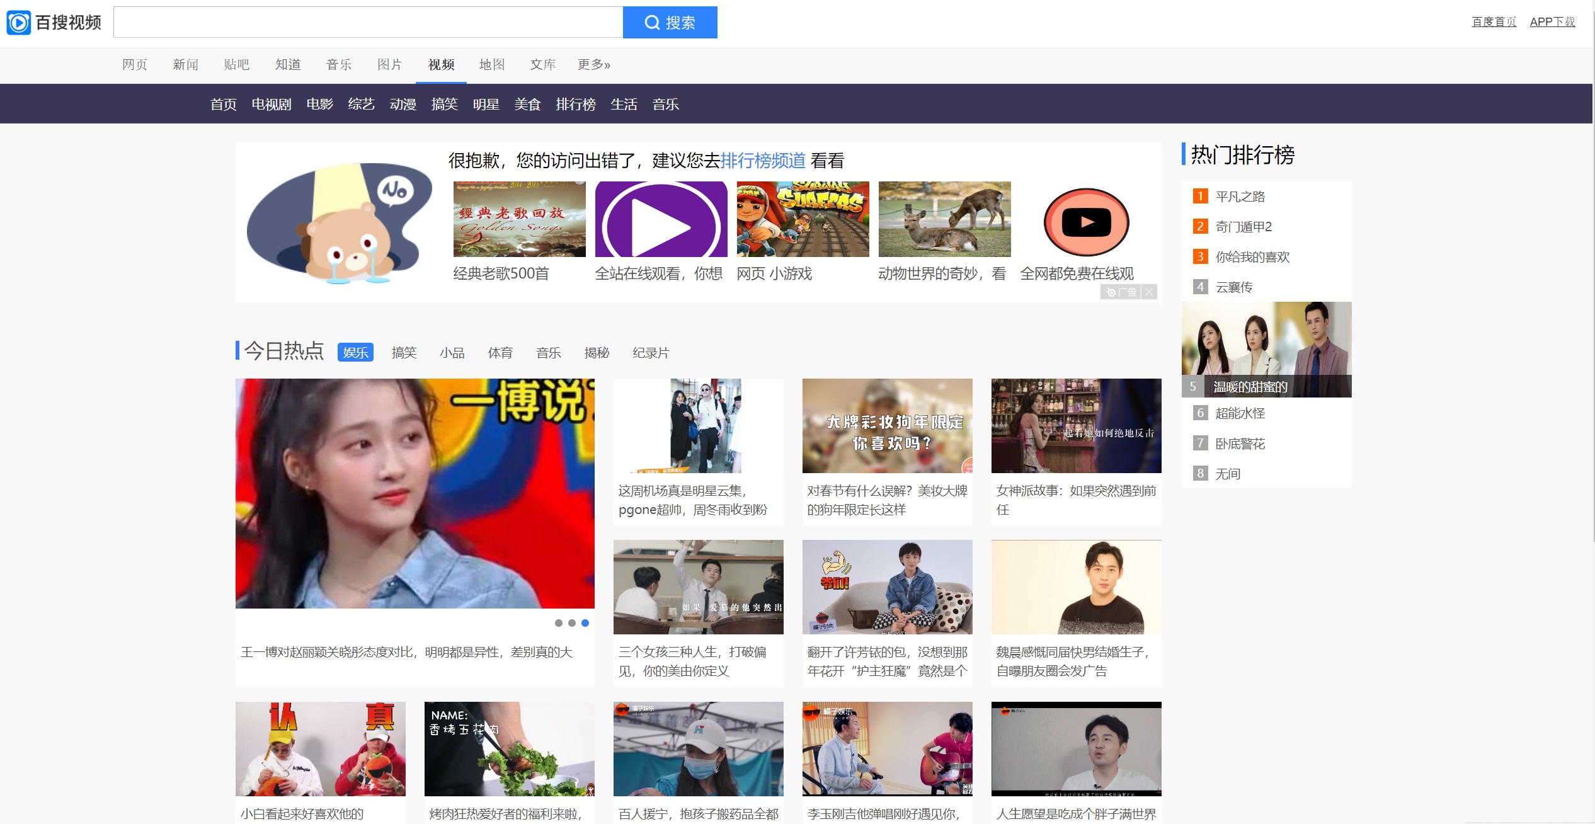Open the red play icon ad thumbnail
The height and width of the screenshot is (824, 1595).
point(1086,222)
